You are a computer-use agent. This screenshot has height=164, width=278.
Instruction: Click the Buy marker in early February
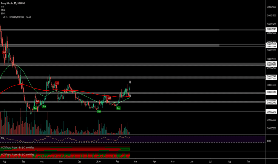(x=119, y=108)
